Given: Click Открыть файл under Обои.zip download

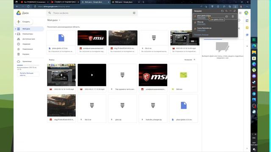Looking at the screenshot, I should [x=201, y=24].
